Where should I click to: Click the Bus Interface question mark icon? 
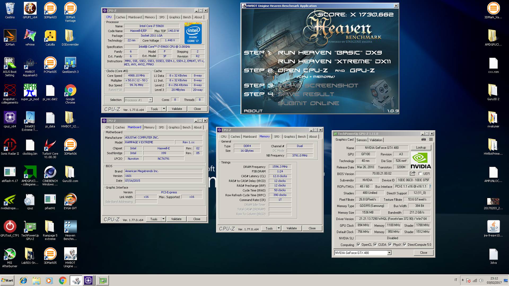[430, 186]
